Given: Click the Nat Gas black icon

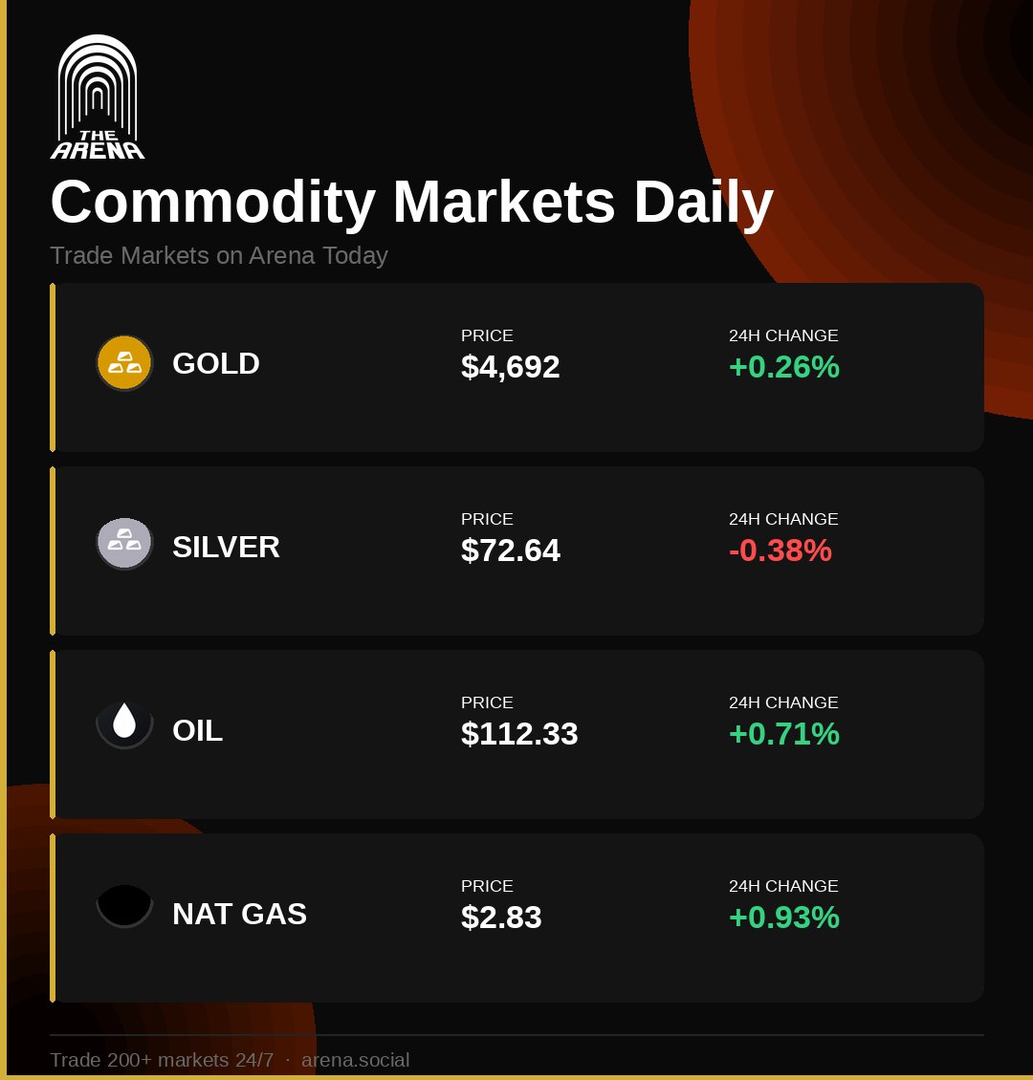Looking at the screenshot, I should tap(124, 905).
